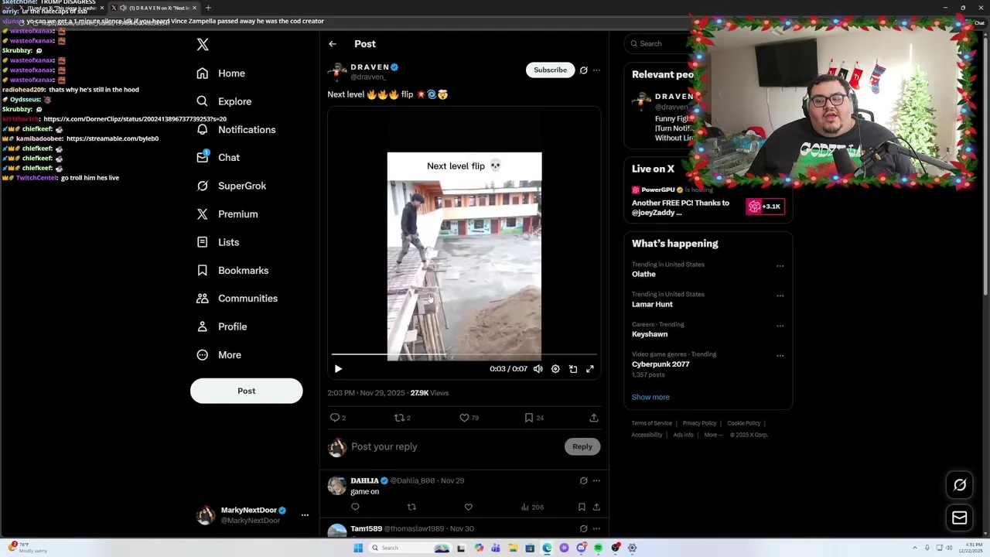Viewport: 990px width, 557px height.
Task: Bookmark DAHLIA's comment
Action: click(582, 507)
